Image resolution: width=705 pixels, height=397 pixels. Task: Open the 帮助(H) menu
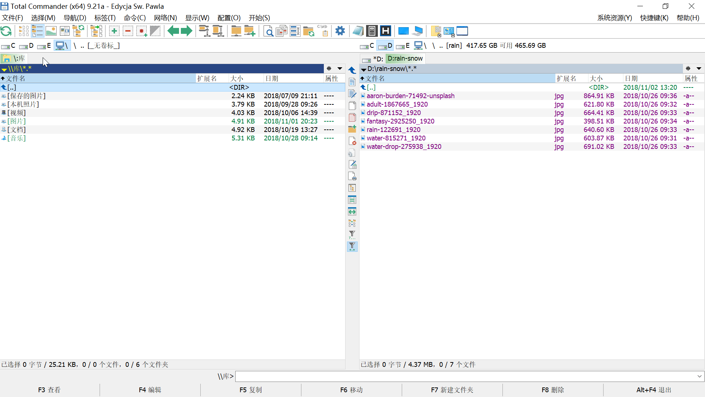[x=688, y=18]
